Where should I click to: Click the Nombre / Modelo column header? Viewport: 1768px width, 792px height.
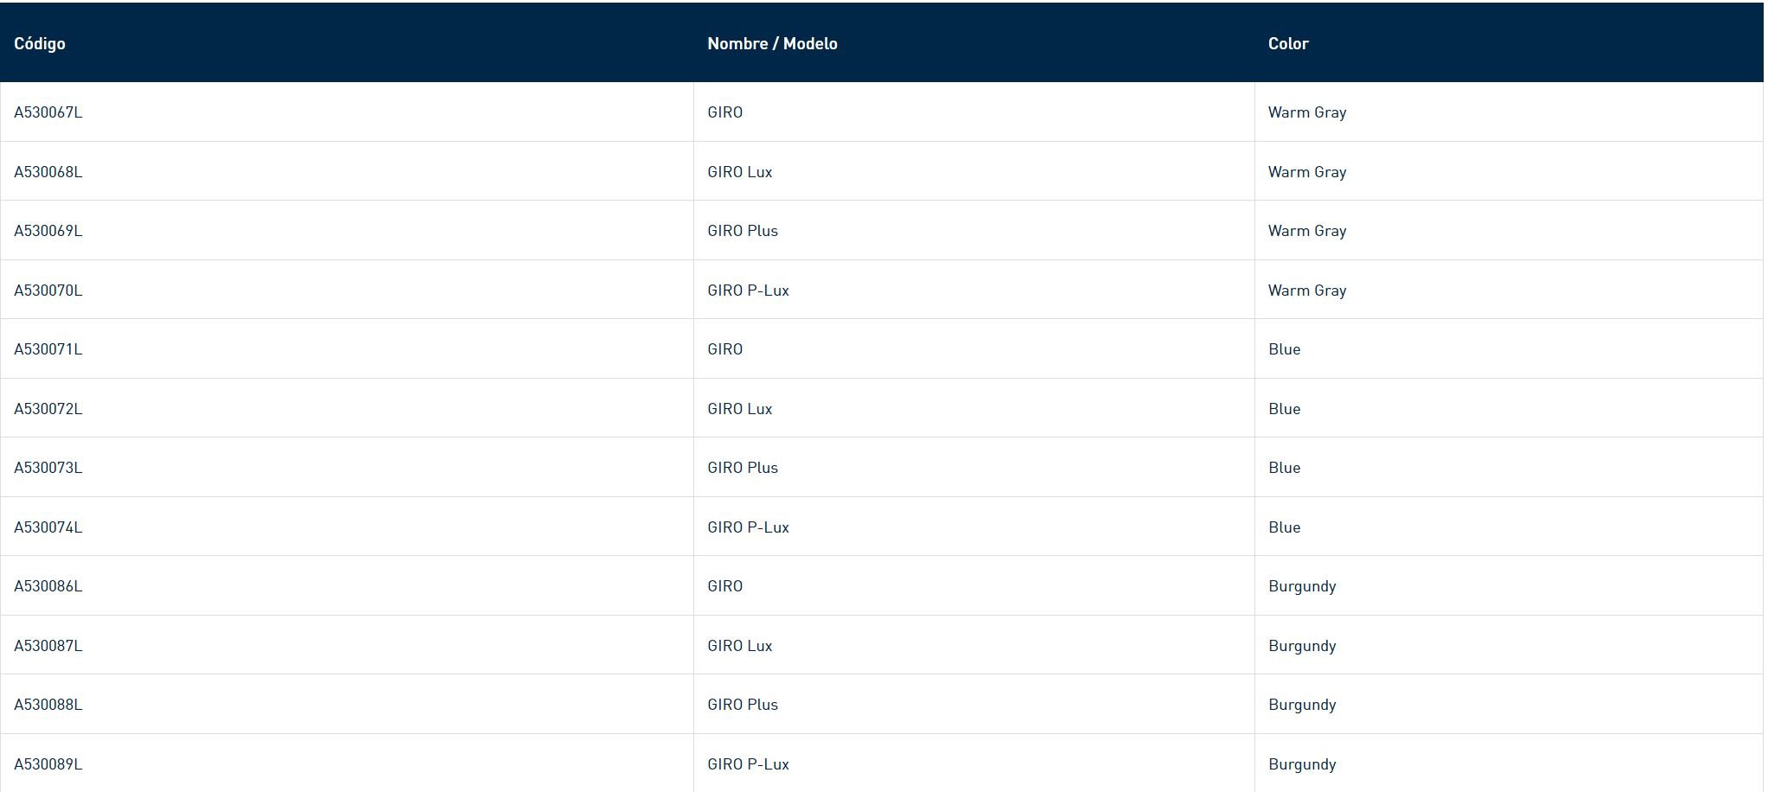[x=772, y=43]
